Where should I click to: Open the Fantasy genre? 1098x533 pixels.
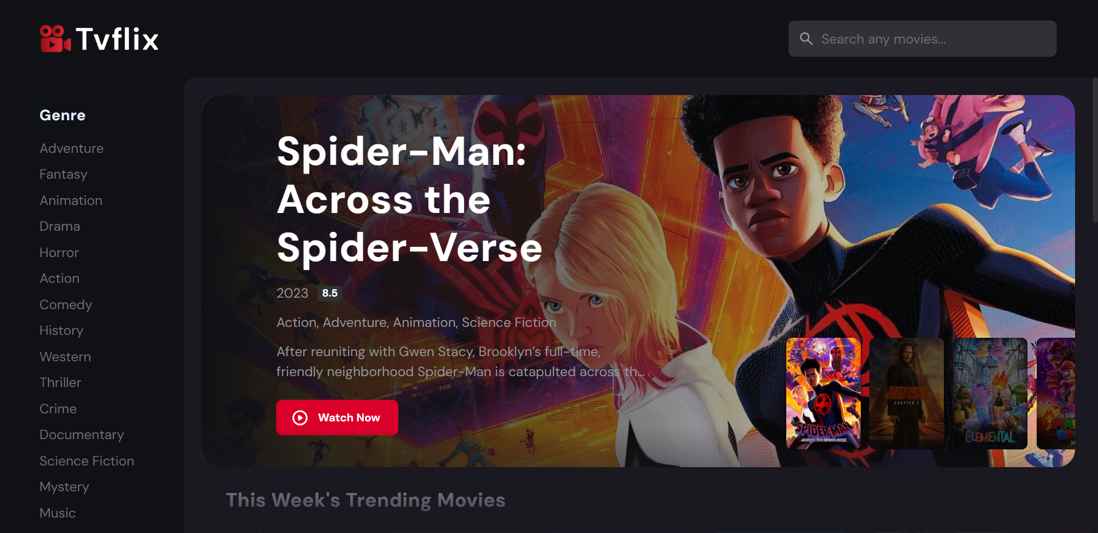point(64,174)
